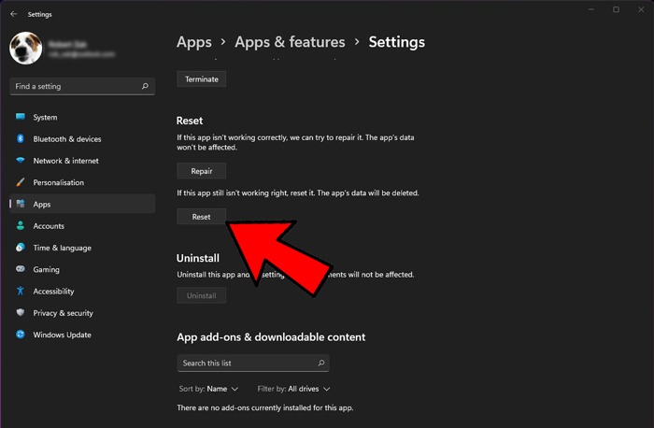This screenshot has height=428, width=654.
Task: Click the 'Reset' section heading
Action: pos(190,121)
